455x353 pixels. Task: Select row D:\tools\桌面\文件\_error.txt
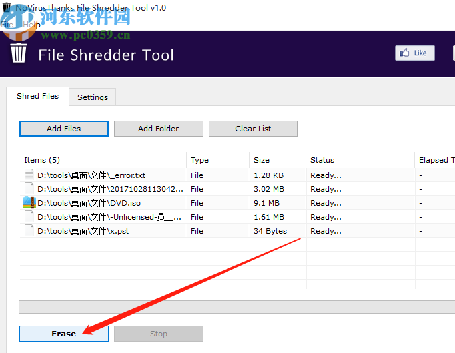click(237, 175)
